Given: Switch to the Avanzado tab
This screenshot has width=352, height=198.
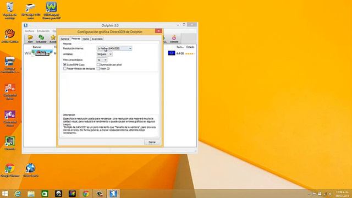Looking at the screenshot, I should (97, 39).
